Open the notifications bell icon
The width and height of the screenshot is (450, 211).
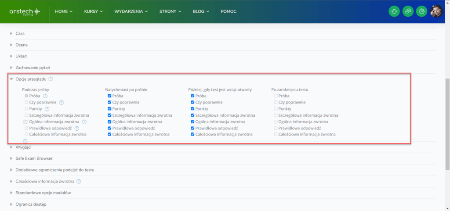[x=394, y=11]
